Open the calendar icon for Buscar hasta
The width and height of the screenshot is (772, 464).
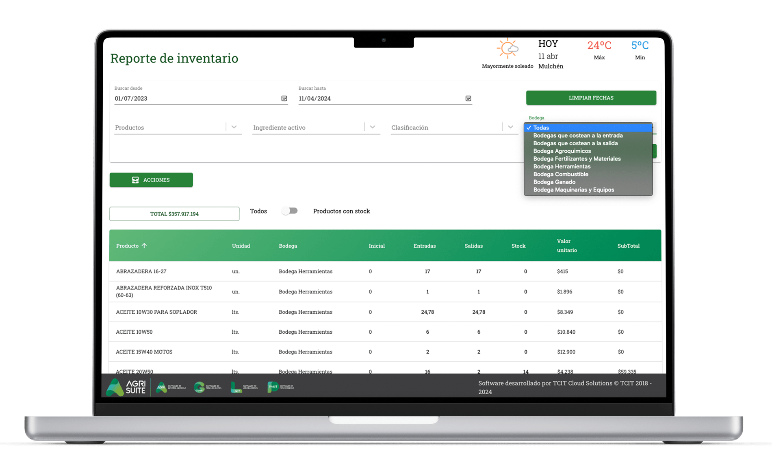click(x=468, y=98)
